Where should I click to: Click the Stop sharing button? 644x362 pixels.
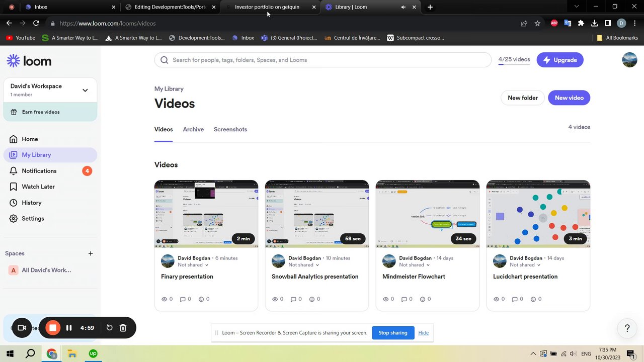pyautogui.click(x=393, y=333)
